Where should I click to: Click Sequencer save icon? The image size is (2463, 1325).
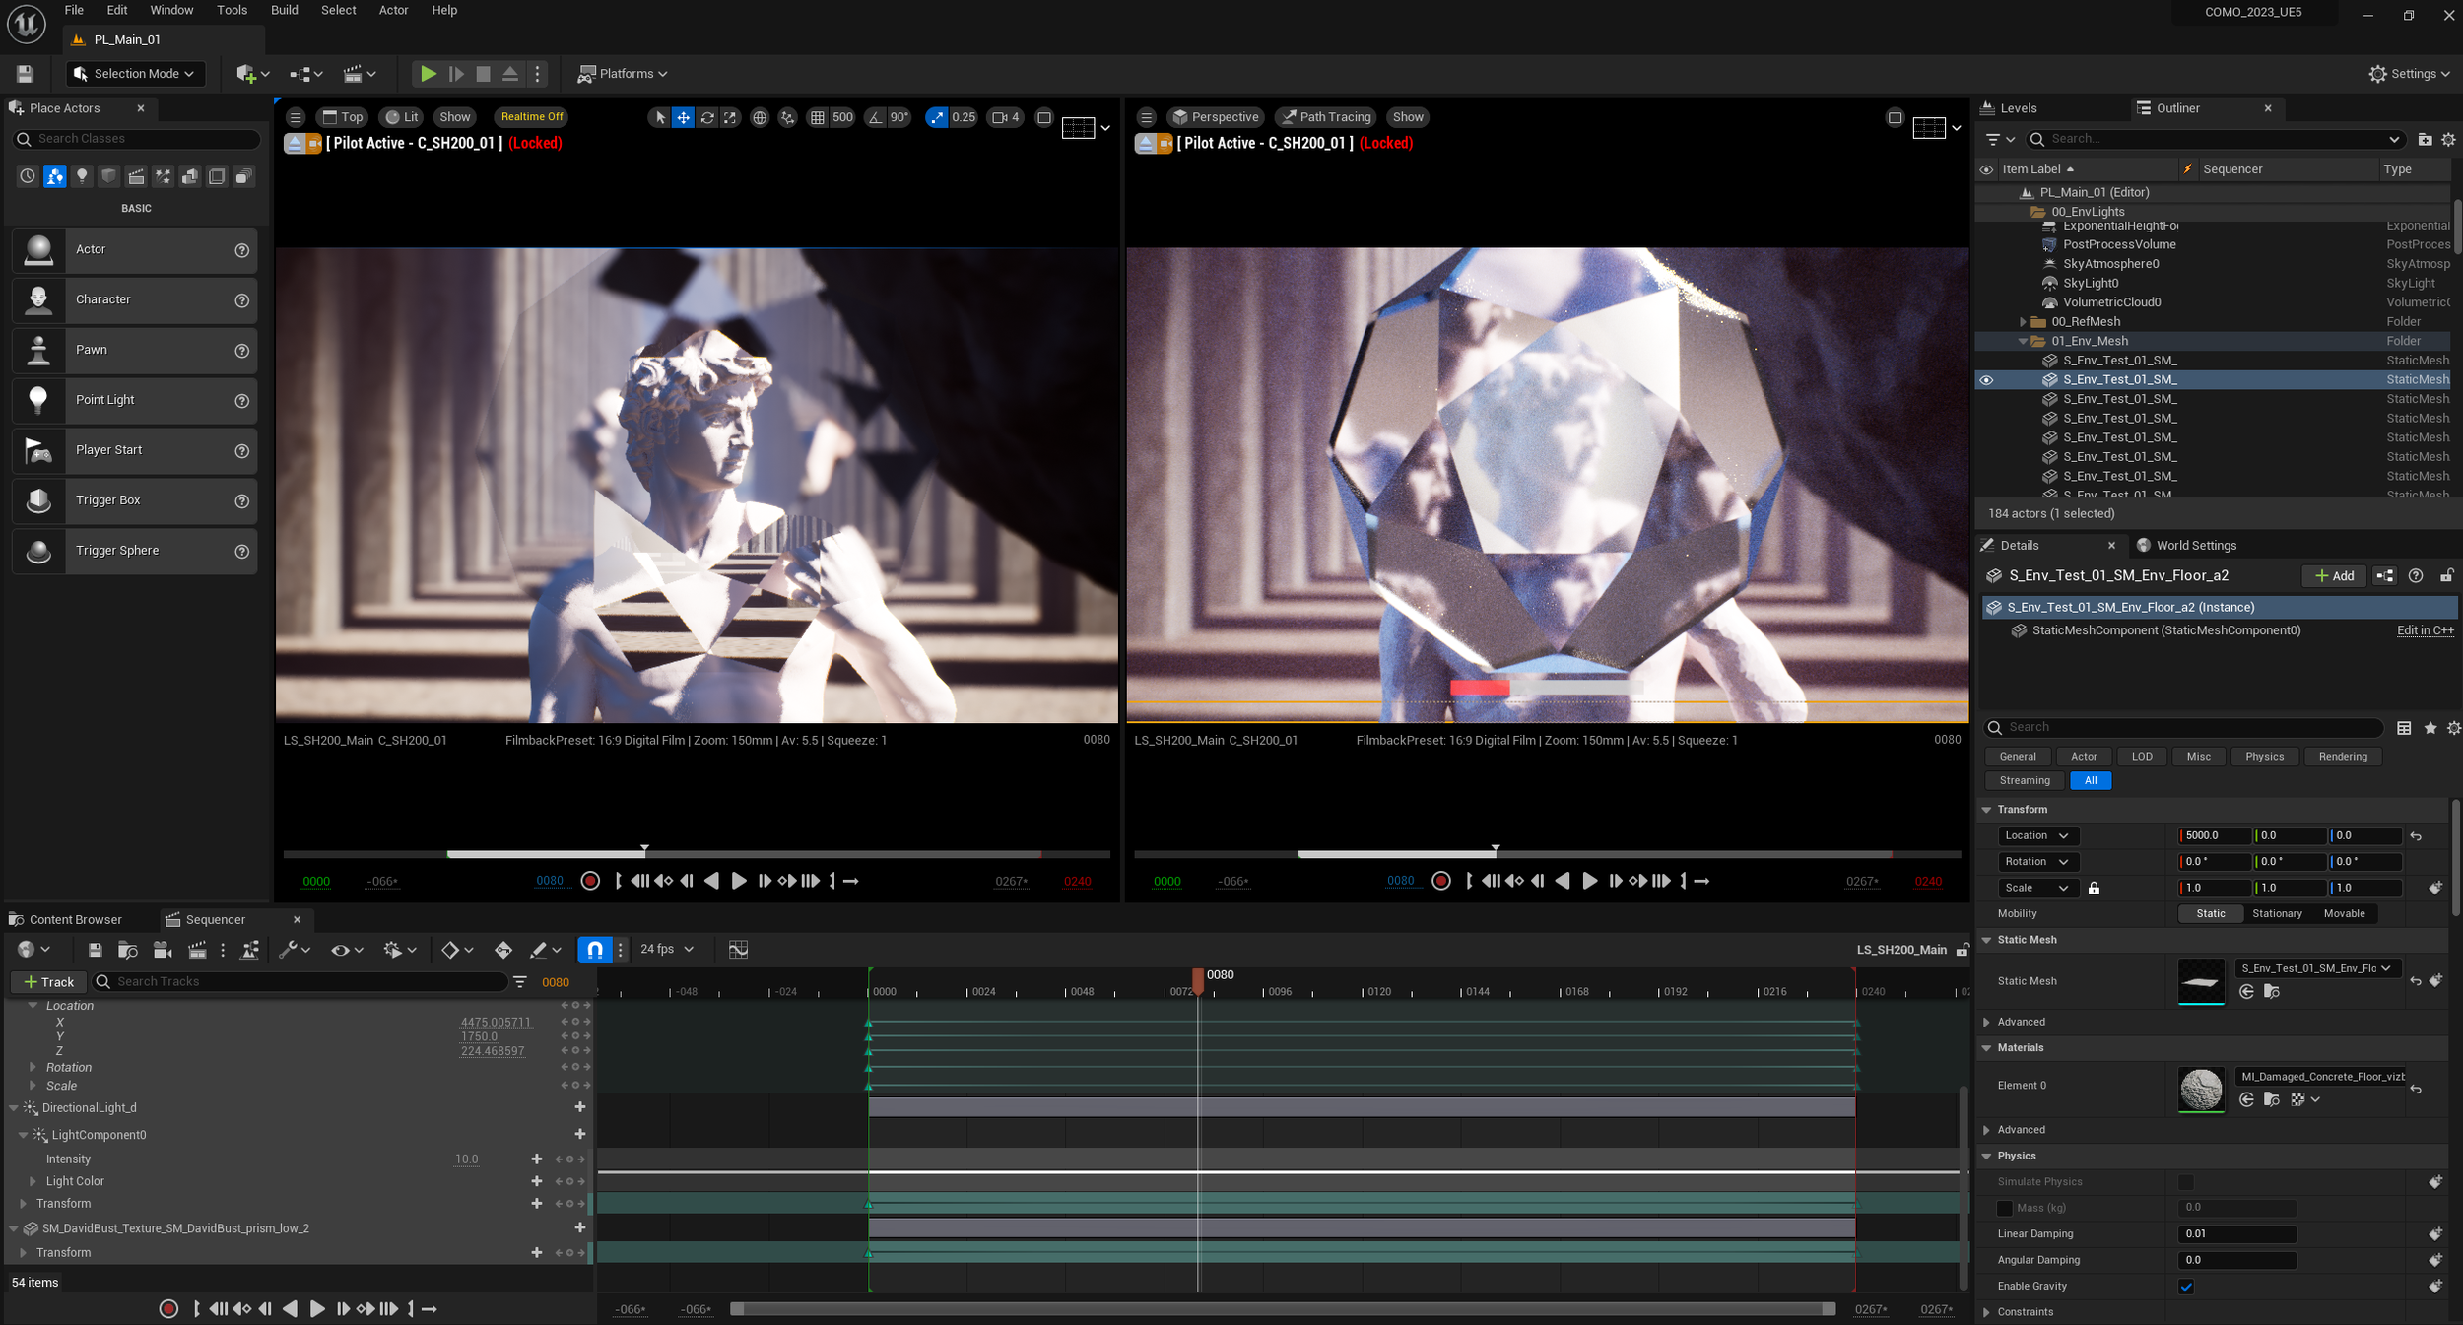96,950
